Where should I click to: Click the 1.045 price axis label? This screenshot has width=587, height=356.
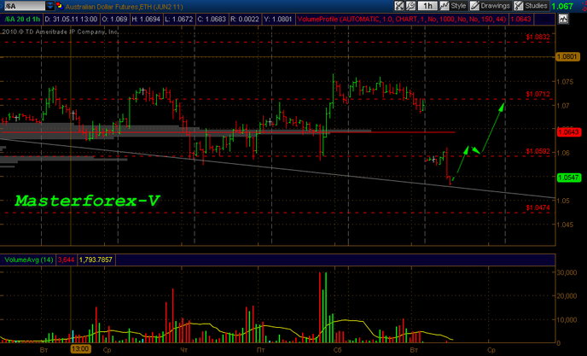[565, 225]
